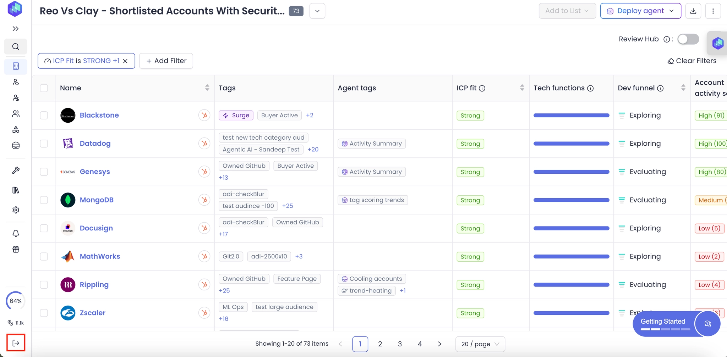Open the three-dot more options menu
Viewport: 727px width, 357px height.
point(713,11)
